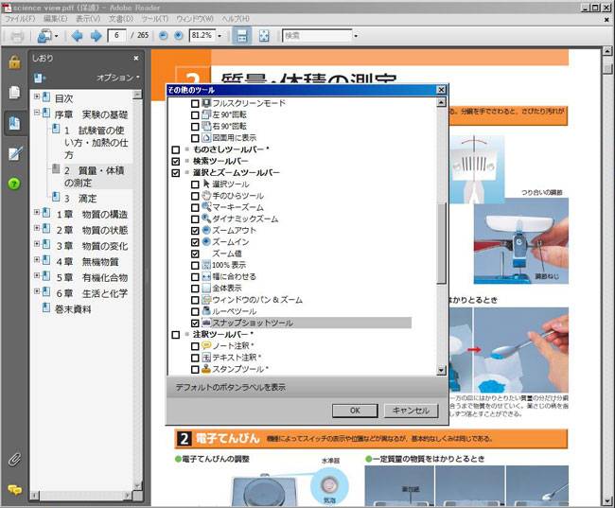Open the search field dropdown arrow

tap(356, 36)
